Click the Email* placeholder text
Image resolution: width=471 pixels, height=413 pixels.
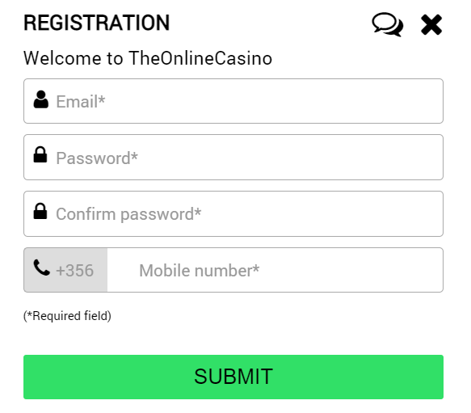[81, 101]
